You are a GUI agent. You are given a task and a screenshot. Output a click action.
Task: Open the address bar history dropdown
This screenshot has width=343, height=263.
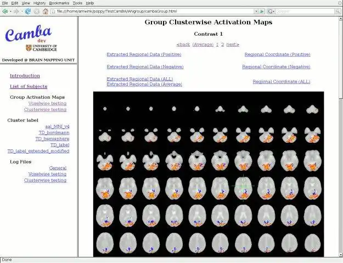pos(256,11)
